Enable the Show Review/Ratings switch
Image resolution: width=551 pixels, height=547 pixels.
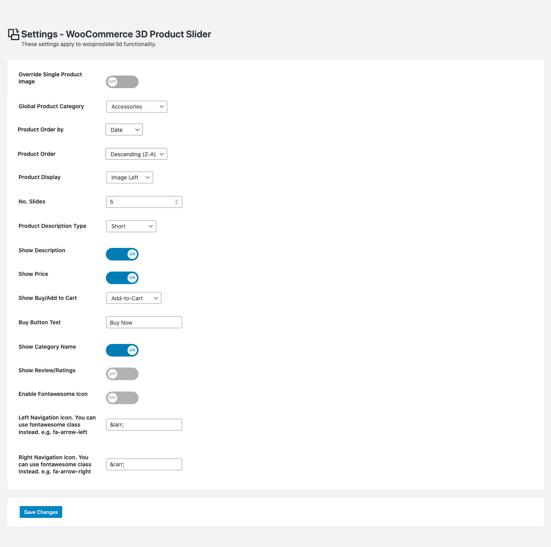click(122, 374)
